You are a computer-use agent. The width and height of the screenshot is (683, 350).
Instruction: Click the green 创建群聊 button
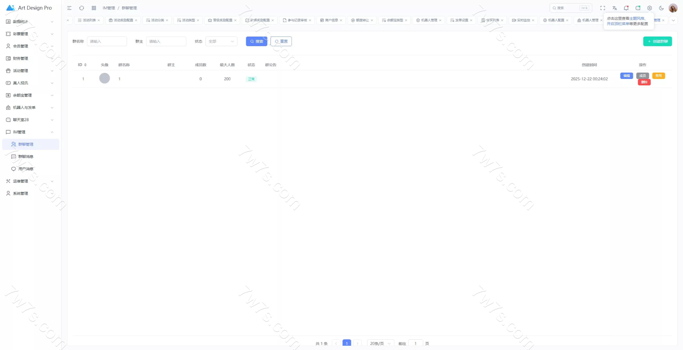(x=657, y=41)
